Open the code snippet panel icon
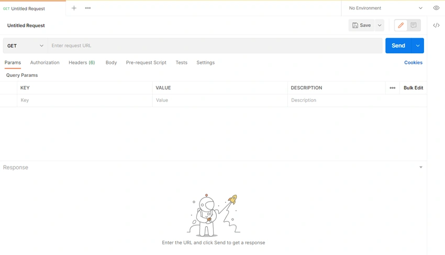 click(x=436, y=25)
